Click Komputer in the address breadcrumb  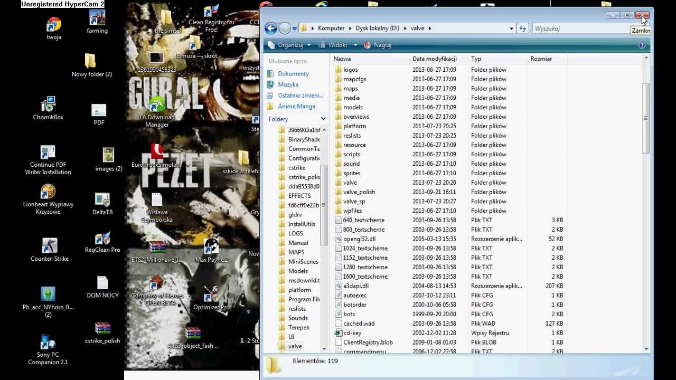click(331, 28)
